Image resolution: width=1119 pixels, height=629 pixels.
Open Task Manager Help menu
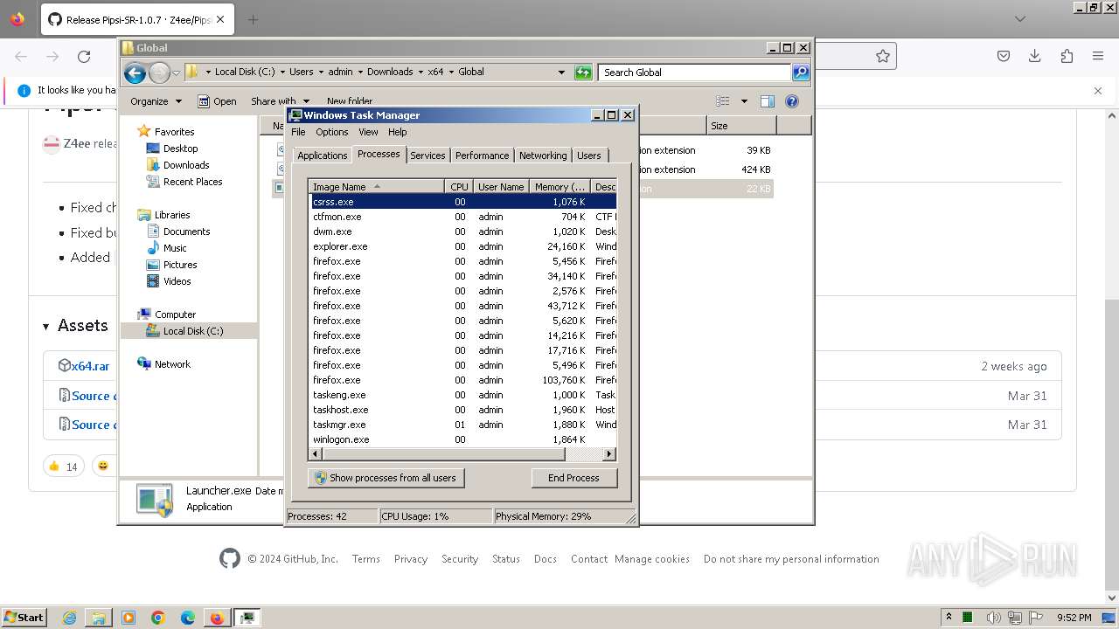pyautogui.click(x=398, y=132)
